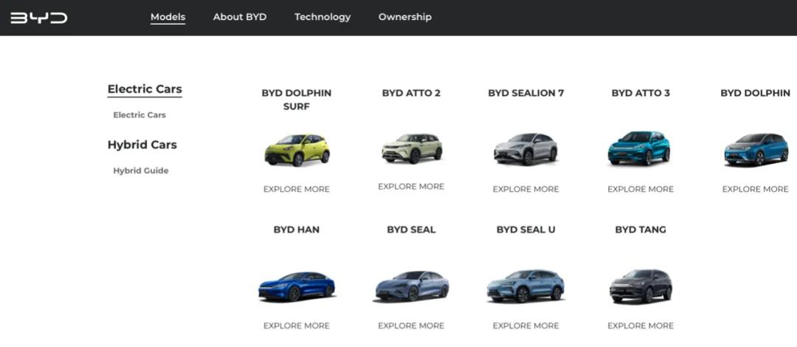This screenshot has width=797, height=347.
Task: Open the Models menu
Action: [x=168, y=17]
